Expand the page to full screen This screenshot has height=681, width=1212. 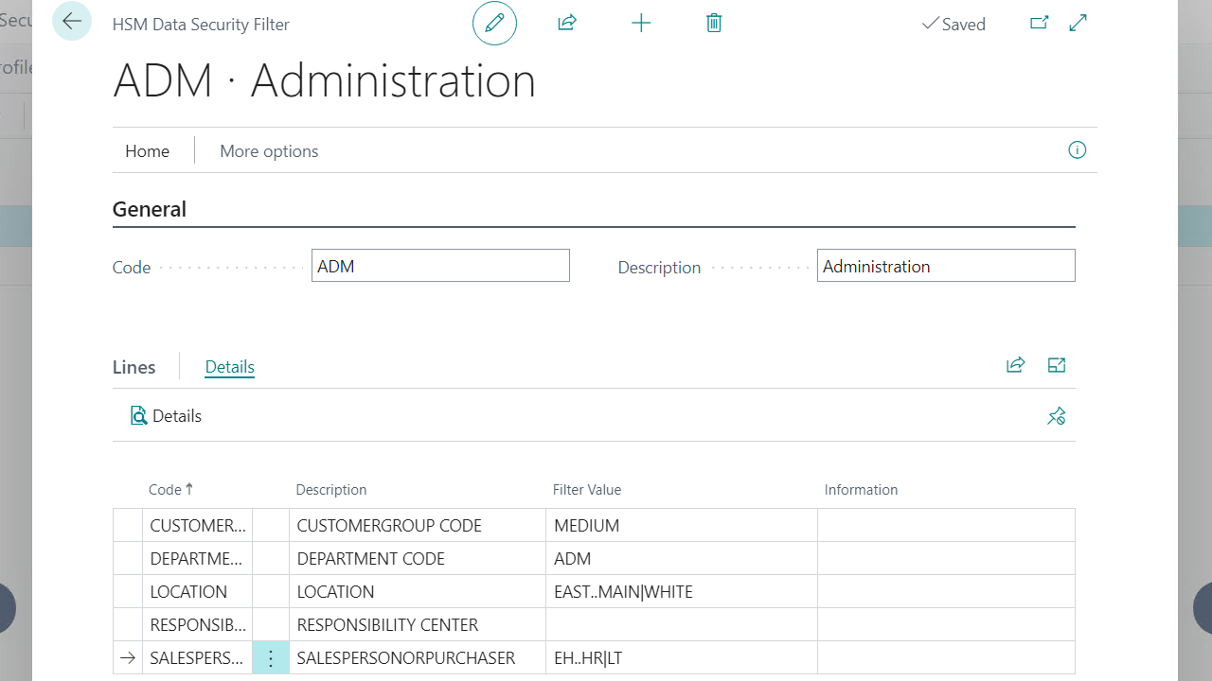1078,23
